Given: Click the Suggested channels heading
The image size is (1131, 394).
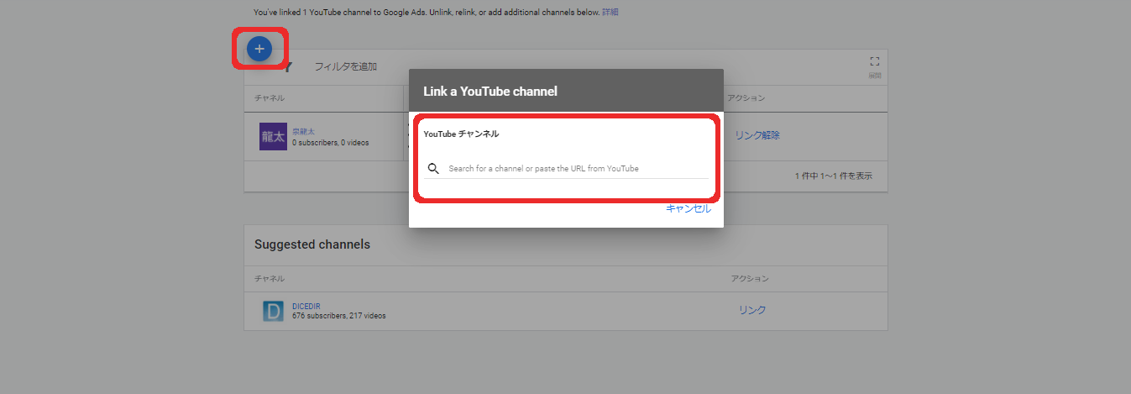Looking at the screenshot, I should (312, 244).
